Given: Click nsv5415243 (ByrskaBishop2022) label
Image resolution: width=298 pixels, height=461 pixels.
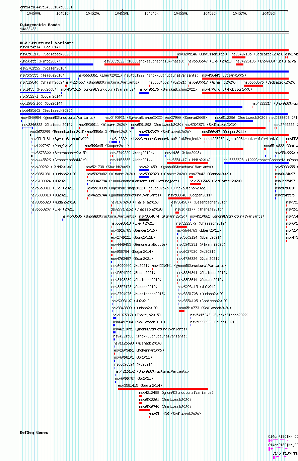Looking at the screenshot, I should tap(219, 315).
